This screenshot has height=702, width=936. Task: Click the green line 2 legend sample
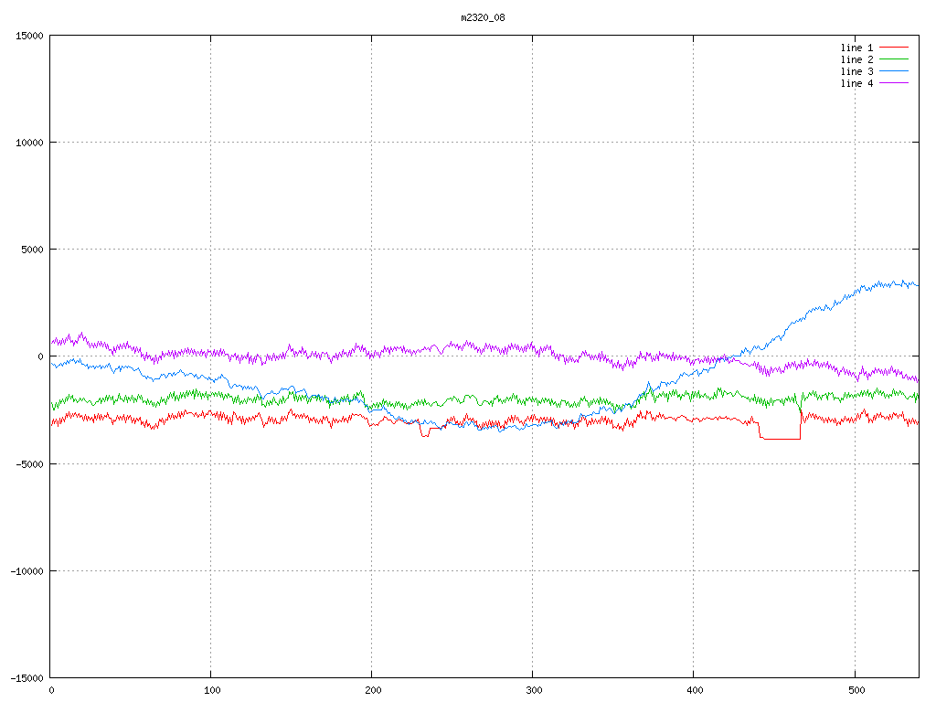tap(894, 59)
